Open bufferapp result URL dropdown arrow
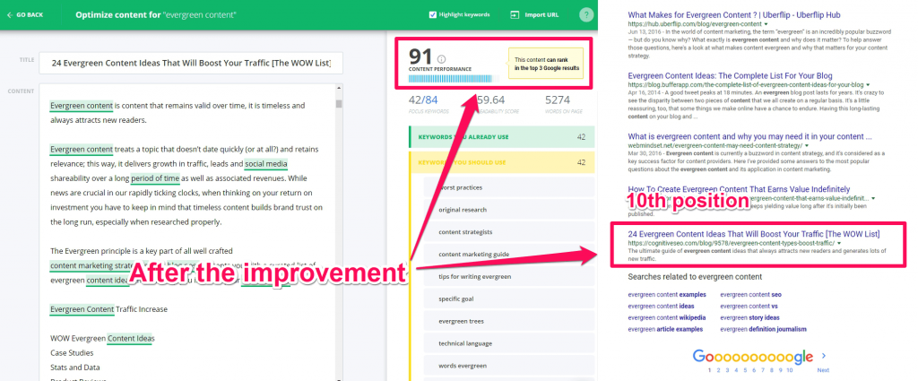918x381 pixels. coord(868,84)
